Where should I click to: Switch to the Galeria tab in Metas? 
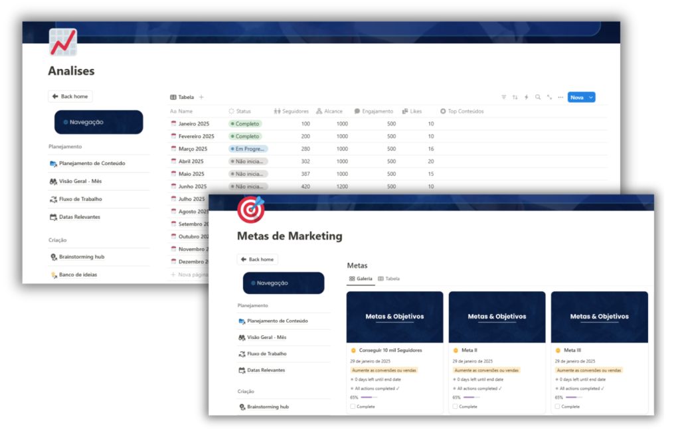coord(361,279)
